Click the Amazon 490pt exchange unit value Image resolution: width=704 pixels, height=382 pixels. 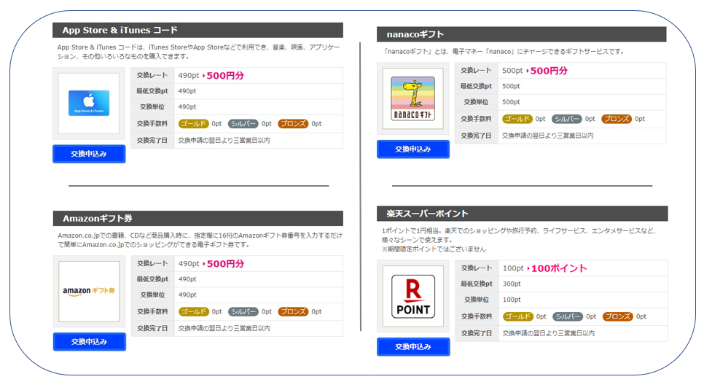(188, 295)
